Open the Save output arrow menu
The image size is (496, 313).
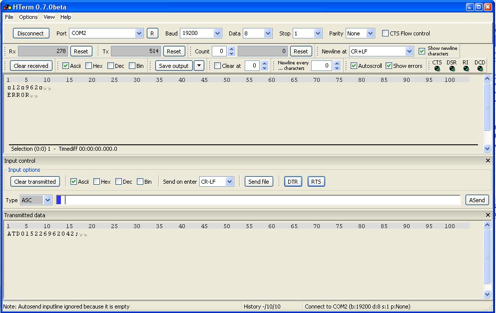pos(199,65)
